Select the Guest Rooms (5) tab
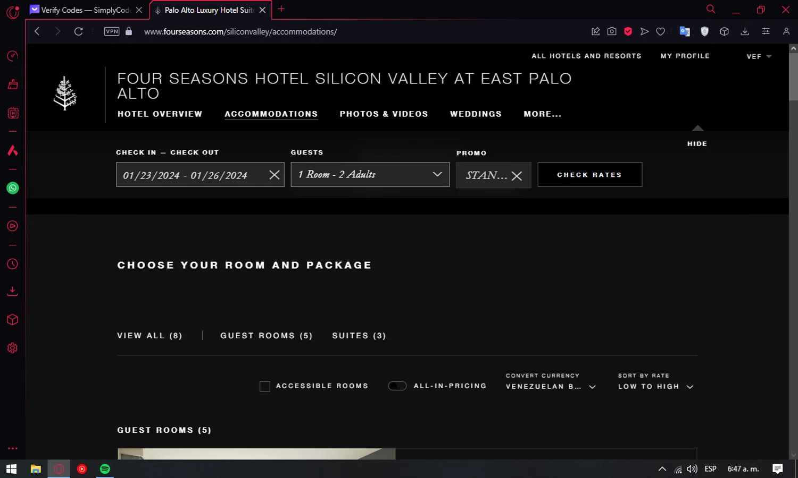Screen dimensions: 798x478 (266, 336)
